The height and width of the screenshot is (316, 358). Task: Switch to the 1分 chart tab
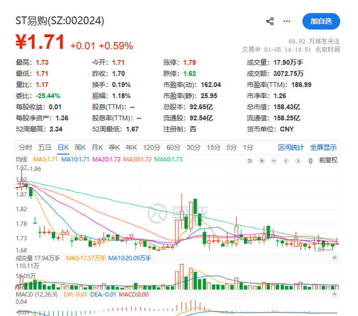pos(248,147)
